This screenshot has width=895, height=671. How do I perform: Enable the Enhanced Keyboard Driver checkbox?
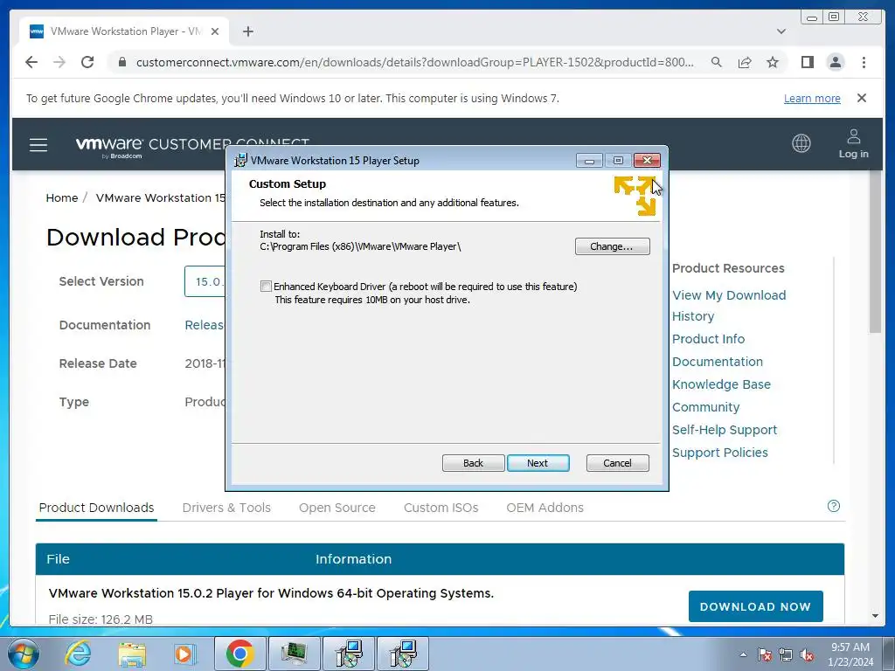266,287
